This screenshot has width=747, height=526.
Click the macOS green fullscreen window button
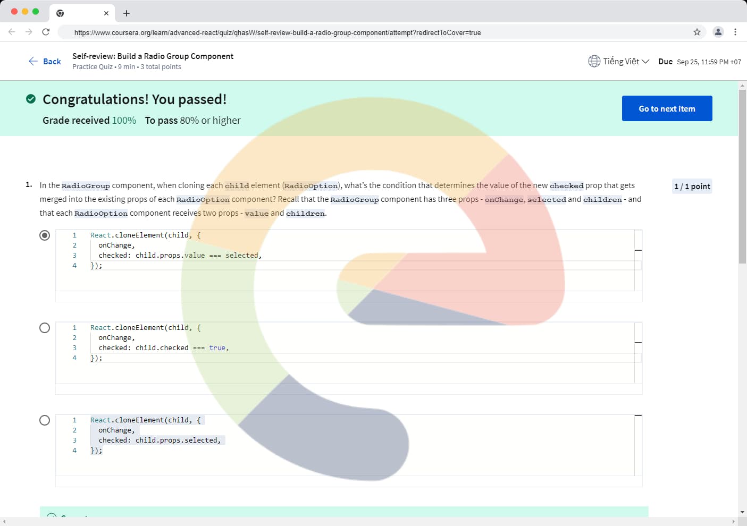(x=36, y=11)
